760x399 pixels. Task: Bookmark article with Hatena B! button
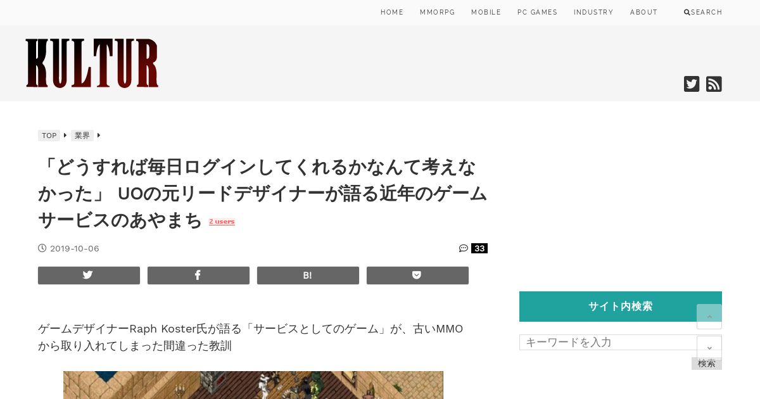coord(308,275)
